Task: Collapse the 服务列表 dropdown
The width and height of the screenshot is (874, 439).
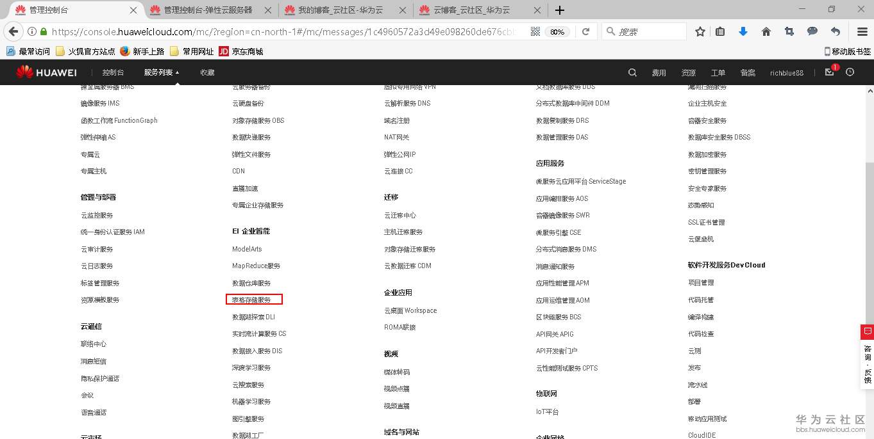Action: pyautogui.click(x=160, y=72)
